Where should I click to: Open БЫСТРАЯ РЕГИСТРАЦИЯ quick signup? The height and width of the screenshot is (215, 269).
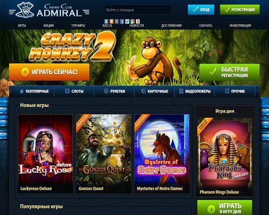coord(230,72)
